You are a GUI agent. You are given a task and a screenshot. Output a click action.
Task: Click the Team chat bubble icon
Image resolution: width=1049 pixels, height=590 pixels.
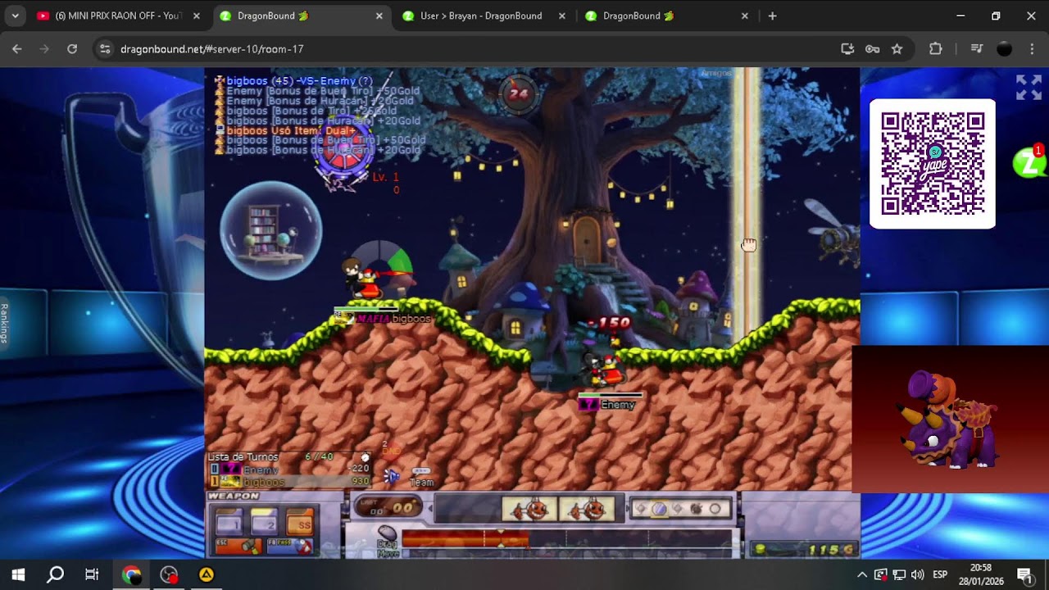pyautogui.click(x=421, y=476)
